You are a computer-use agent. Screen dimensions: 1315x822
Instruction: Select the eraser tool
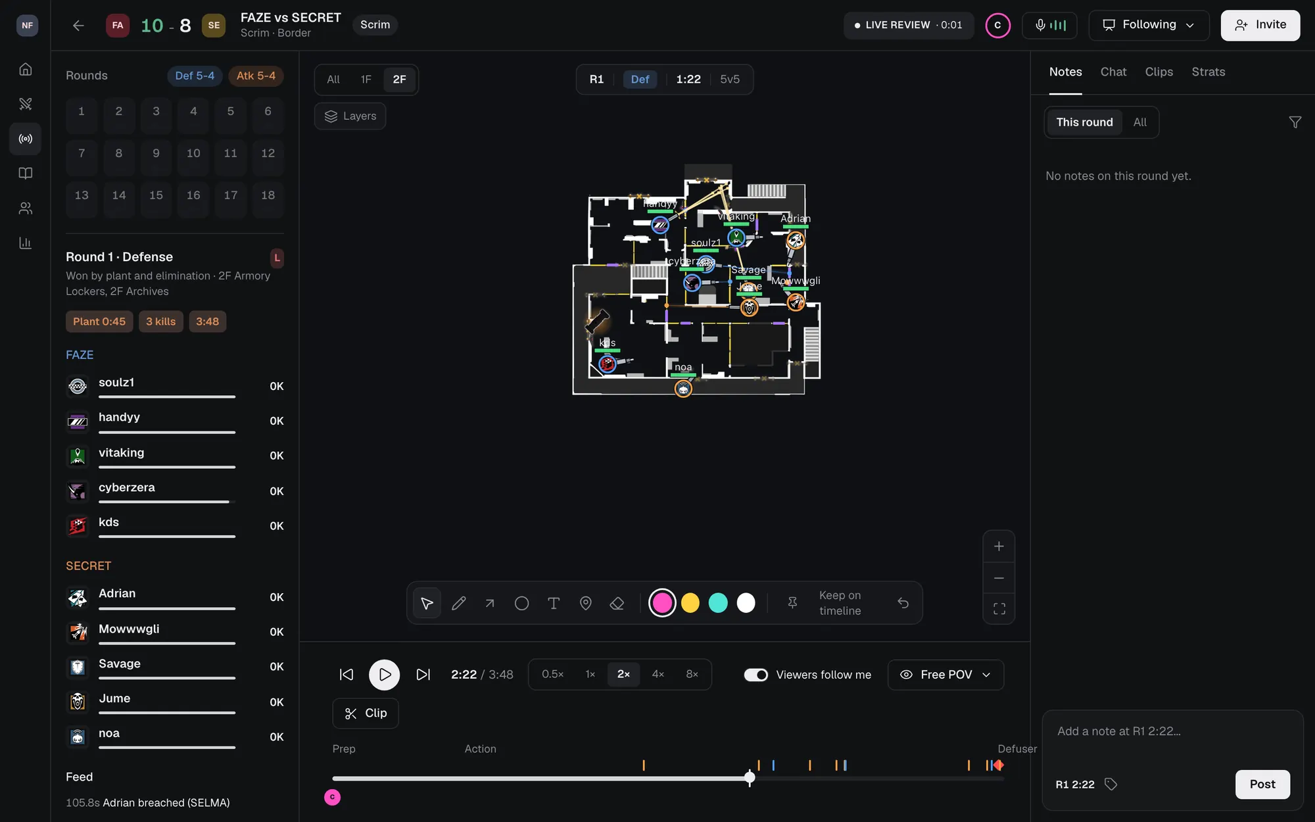tap(617, 603)
